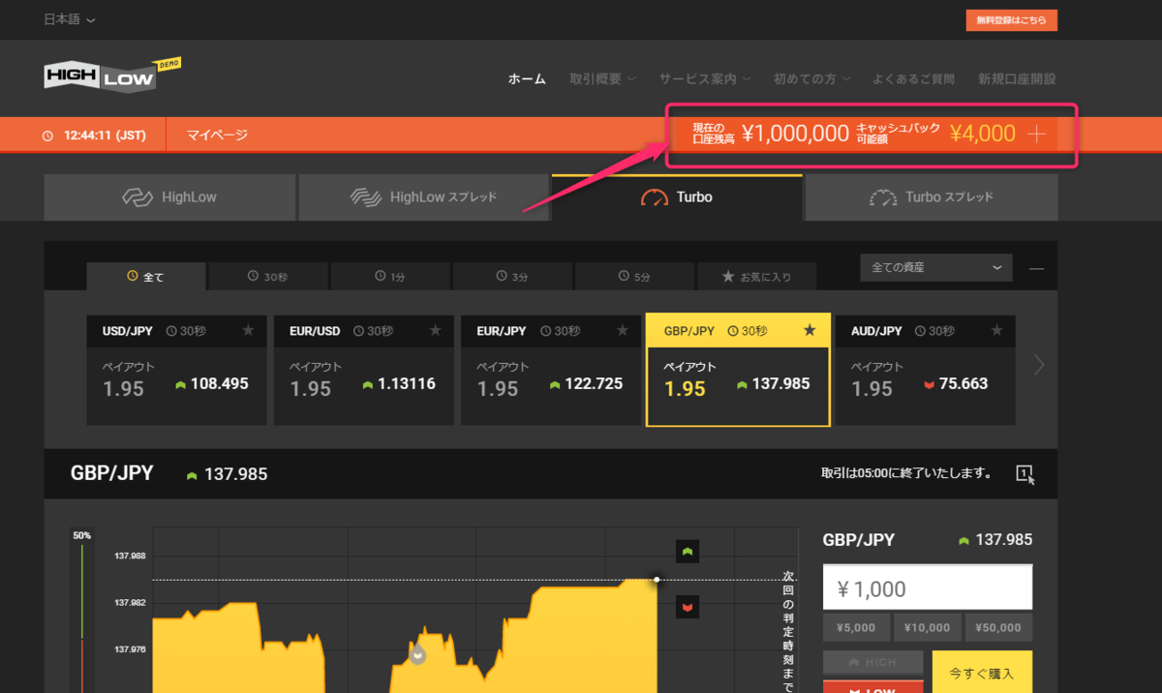Screen dimensions: 1162x693
Task: Click the ¥1,000 amount input field
Action: [x=928, y=588]
